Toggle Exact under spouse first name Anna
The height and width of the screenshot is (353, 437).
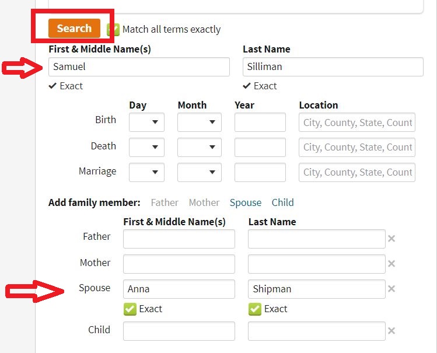[130, 309]
